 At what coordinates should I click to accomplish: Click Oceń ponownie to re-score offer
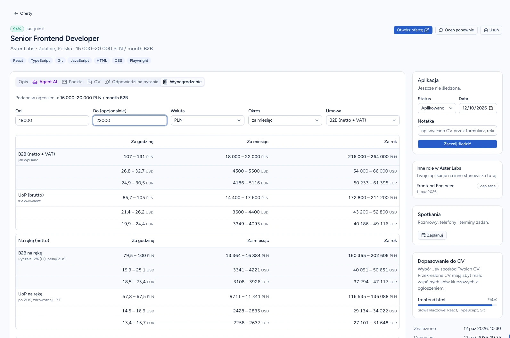pyautogui.click(x=457, y=30)
